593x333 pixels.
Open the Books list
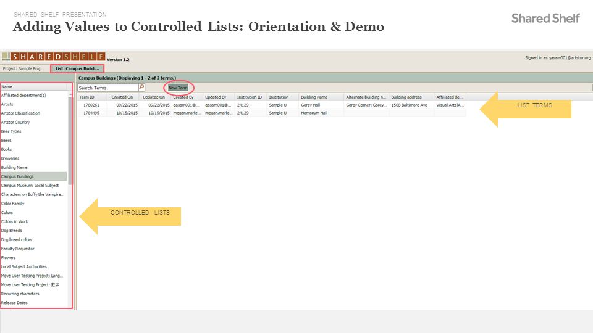click(x=33, y=149)
